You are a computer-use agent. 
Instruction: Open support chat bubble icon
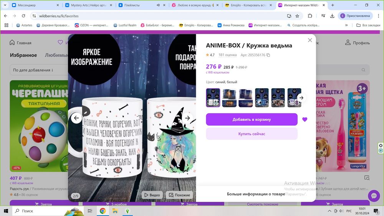click(374, 196)
